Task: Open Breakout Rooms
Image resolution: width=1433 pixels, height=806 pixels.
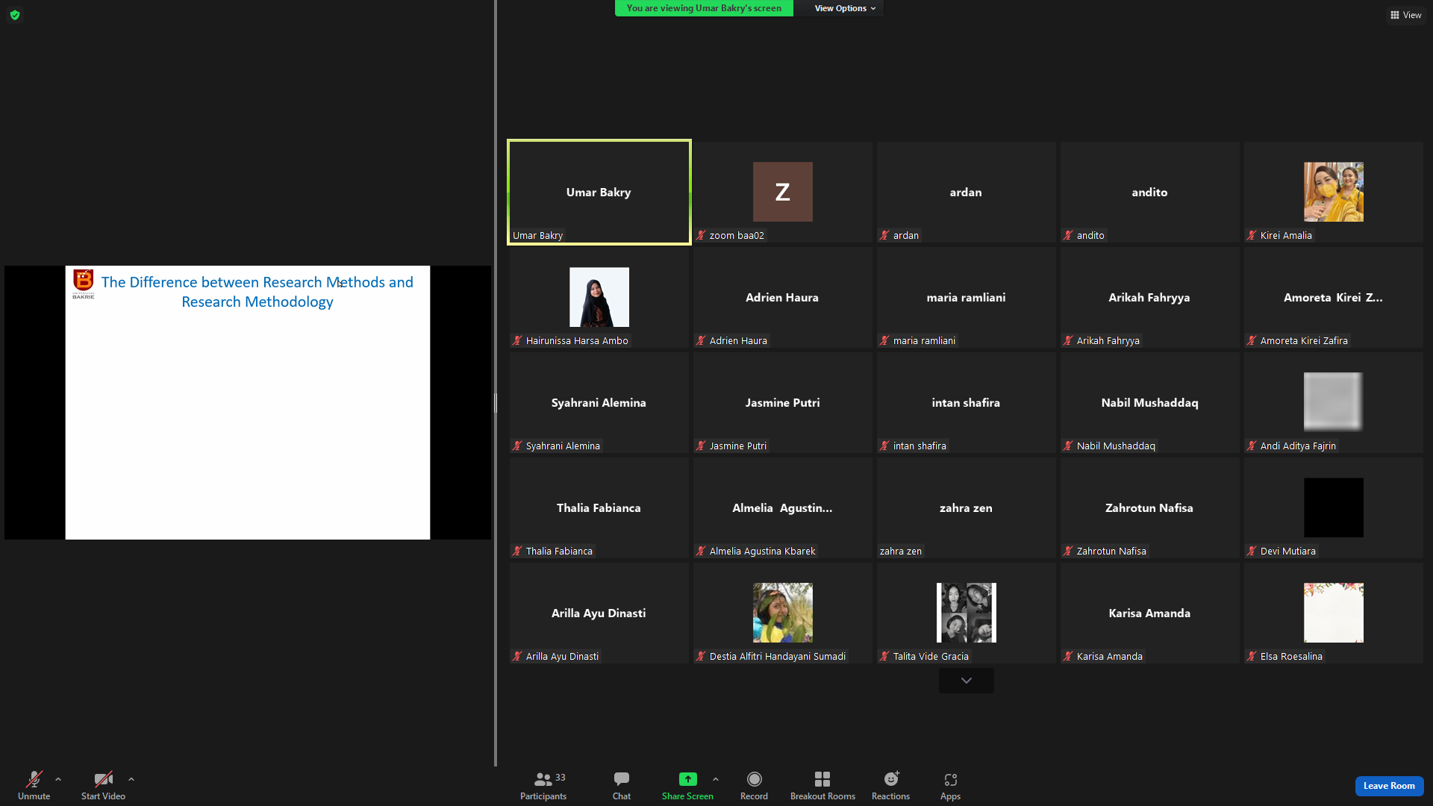Action: [x=822, y=786]
